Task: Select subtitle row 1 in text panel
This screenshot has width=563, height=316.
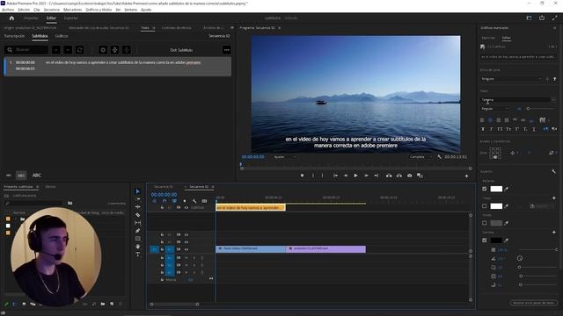Action: tap(117, 67)
